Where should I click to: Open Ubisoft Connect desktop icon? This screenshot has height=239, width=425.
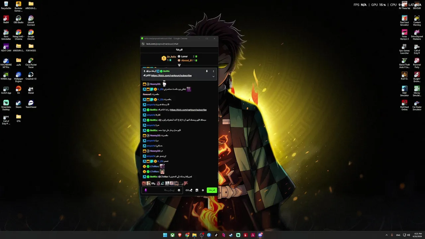coord(31,21)
